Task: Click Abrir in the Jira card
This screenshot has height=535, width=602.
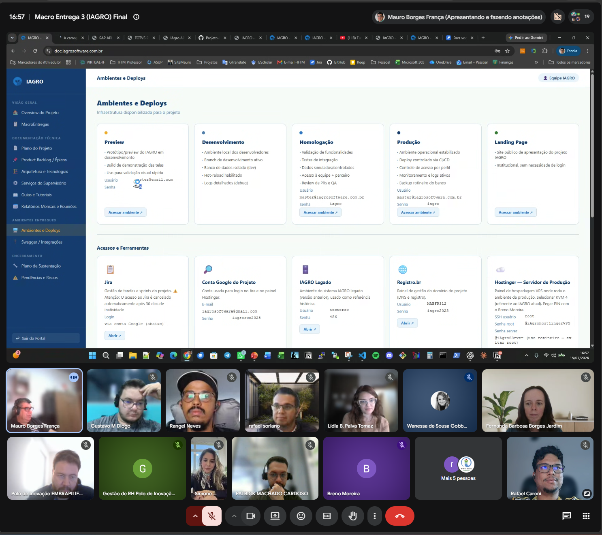Action: coord(115,336)
